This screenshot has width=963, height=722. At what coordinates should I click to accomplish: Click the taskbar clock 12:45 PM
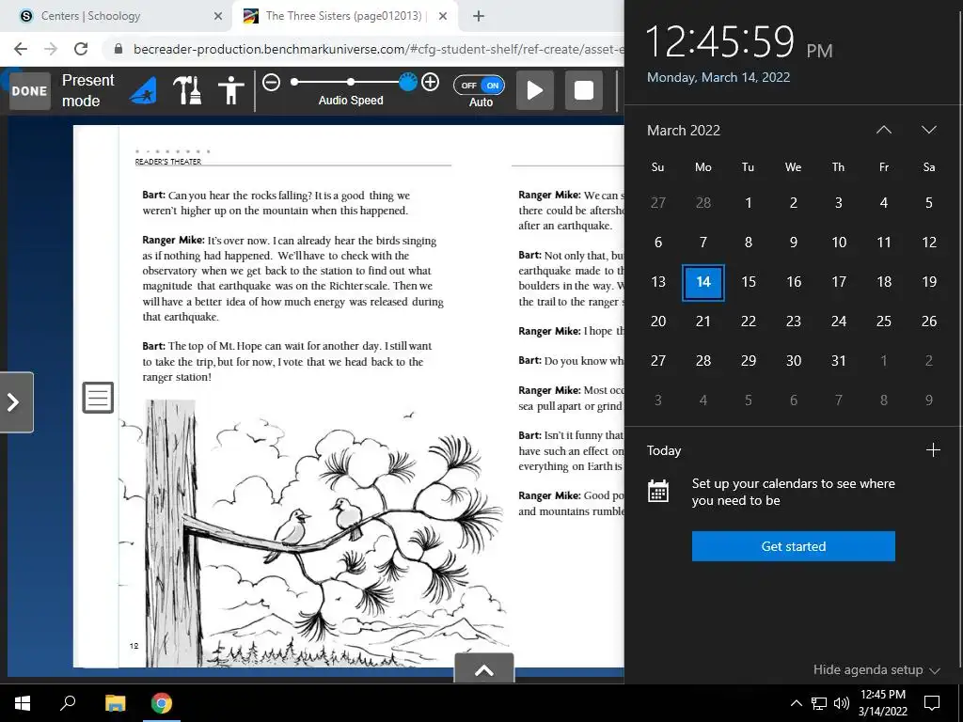tap(883, 703)
